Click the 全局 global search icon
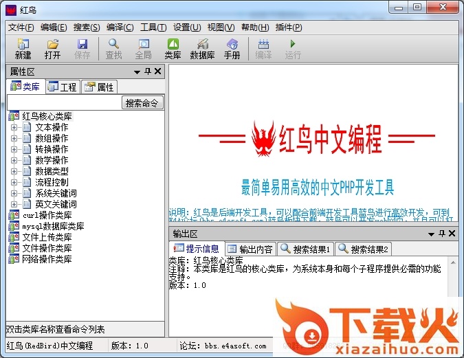Viewport: 464px width, 358px height. (x=144, y=44)
